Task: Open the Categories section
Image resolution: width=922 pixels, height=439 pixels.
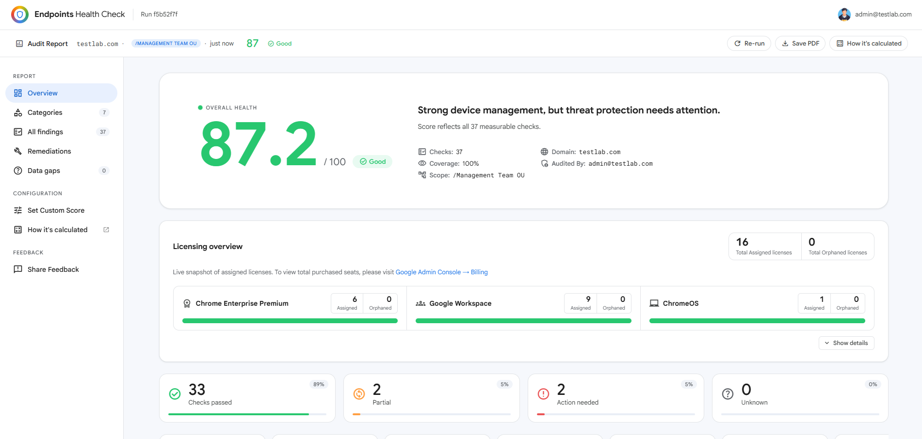Action: click(61, 112)
